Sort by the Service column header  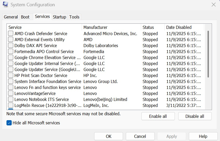pyautogui.click(x=44, y=27)
